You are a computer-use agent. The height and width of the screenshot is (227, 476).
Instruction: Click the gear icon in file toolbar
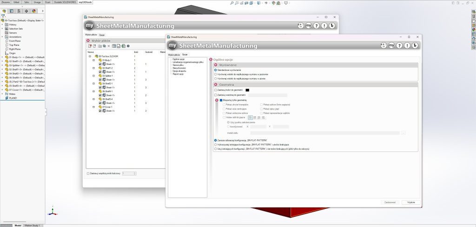pyautogui.click(x=128, y=46)
